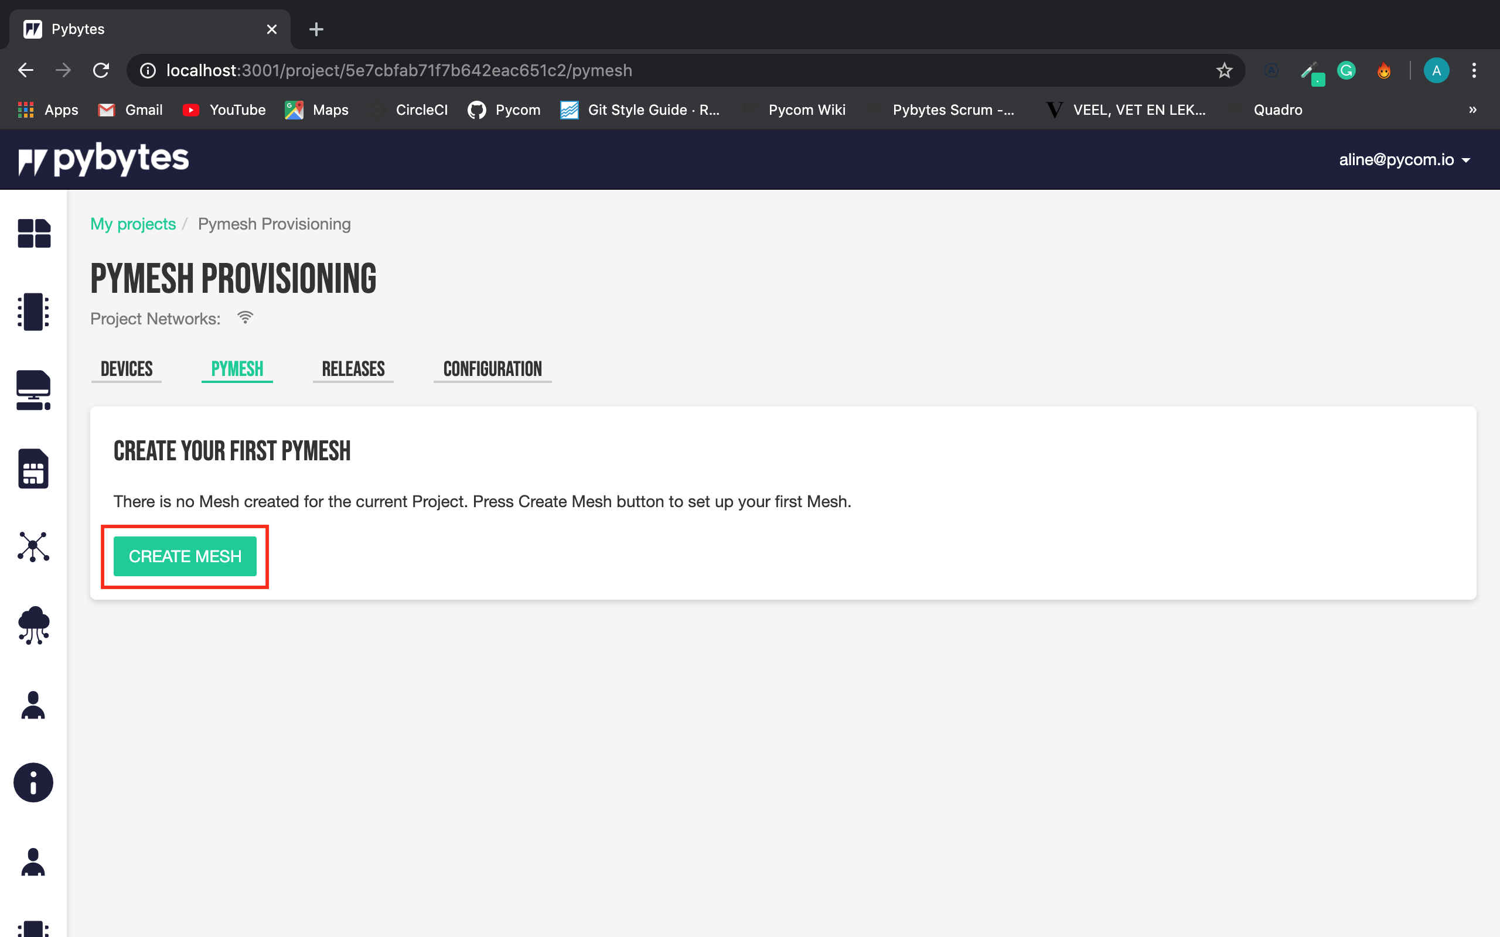Click the CREATE MESH button
This screenshot has width=1500, height=937.
click(x=185, y=556)
